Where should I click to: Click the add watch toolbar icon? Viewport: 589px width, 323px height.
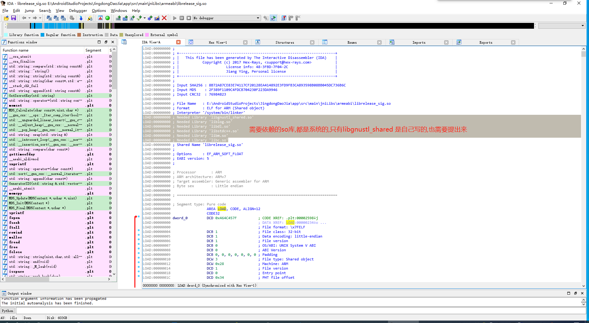click(291, 18)
